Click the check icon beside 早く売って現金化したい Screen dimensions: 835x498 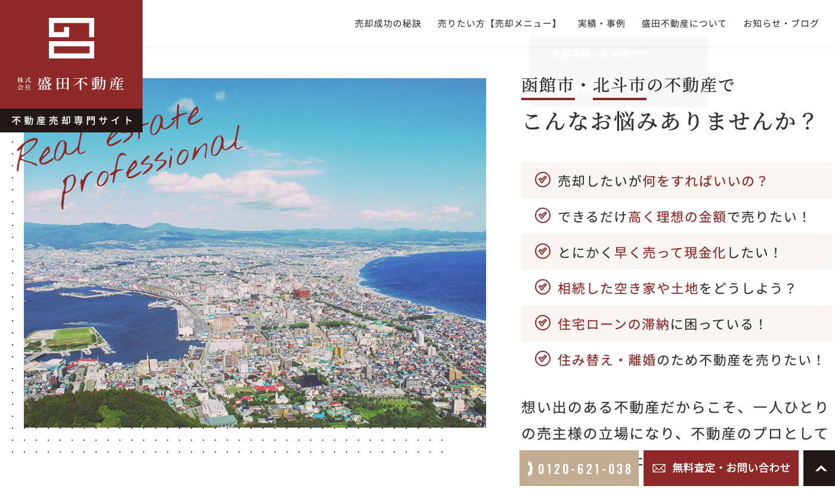click(x=543, y=251)
